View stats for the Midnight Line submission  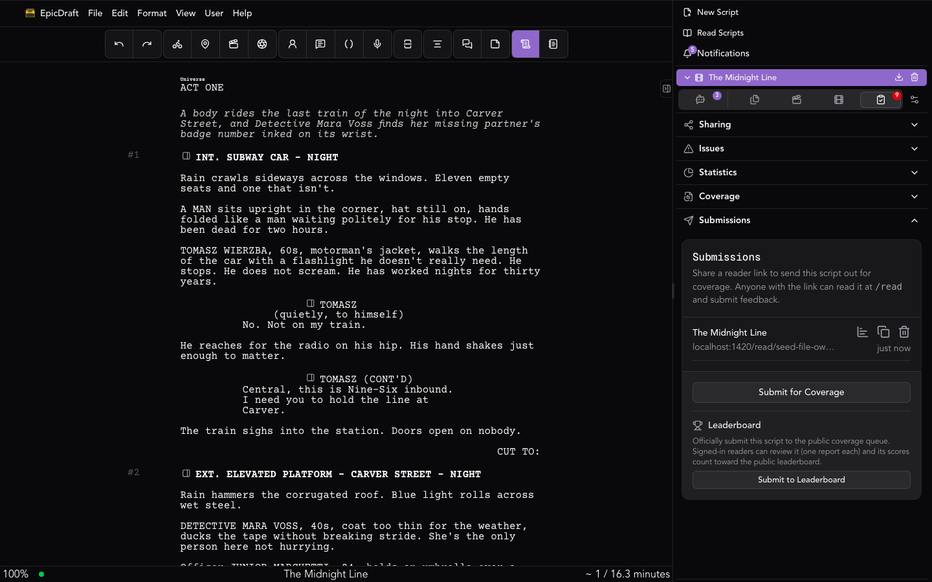(863, 332)
